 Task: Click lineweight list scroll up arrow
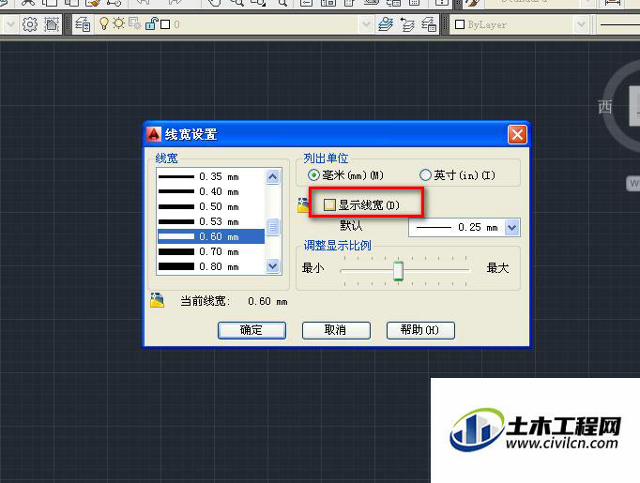(273, 176)
